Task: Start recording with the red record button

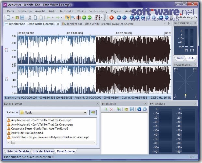Action: (x=112, y=17)
